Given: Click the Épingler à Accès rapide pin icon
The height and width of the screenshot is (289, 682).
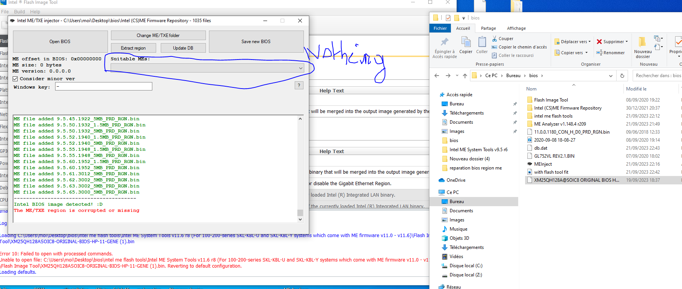Looking at the screenshot, I should click(x=444, y=42).
